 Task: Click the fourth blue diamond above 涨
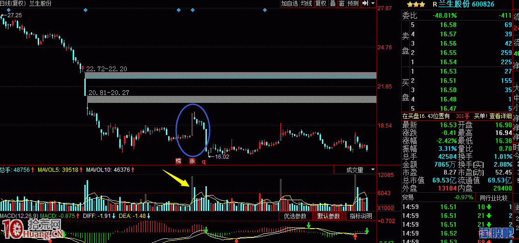192,10
